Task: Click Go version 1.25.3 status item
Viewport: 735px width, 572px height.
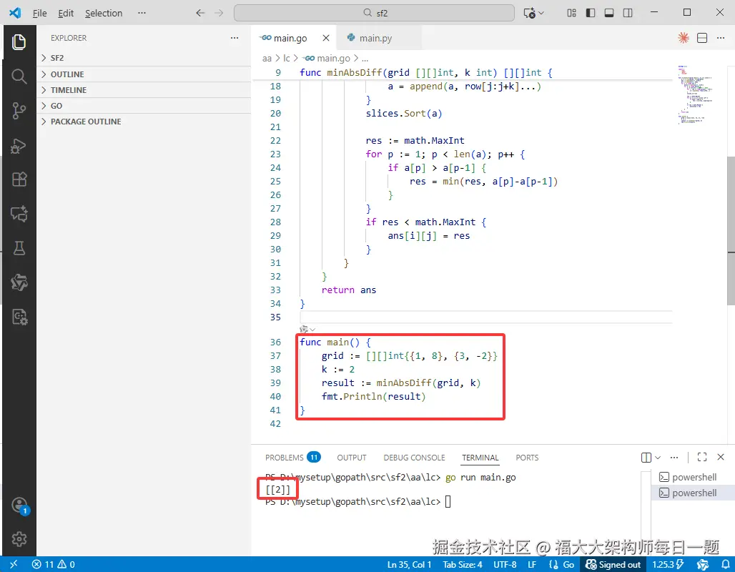Action: point(668,565)
